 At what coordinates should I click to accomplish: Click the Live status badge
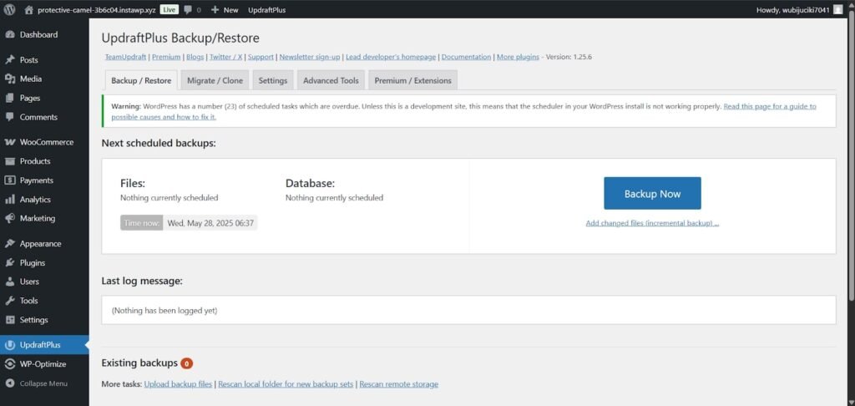pos(169,10)
